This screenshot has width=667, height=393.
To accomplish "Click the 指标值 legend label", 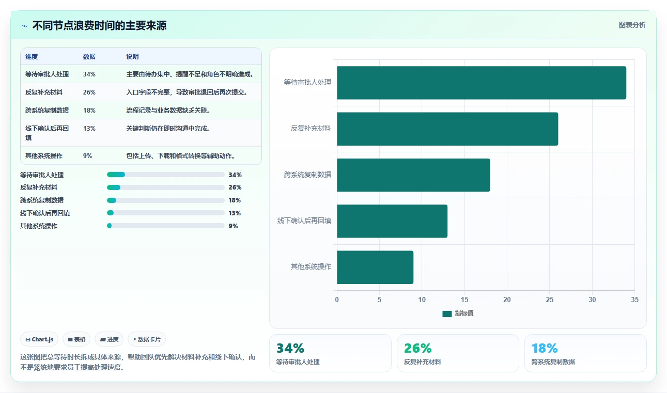I will click(x=464, y=313).
